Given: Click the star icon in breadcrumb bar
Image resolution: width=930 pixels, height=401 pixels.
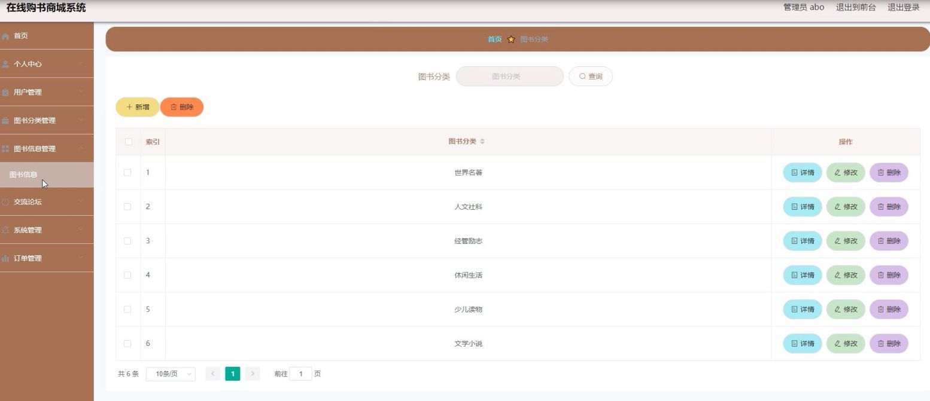Looking at the screenshot, I should pos(511,39).
